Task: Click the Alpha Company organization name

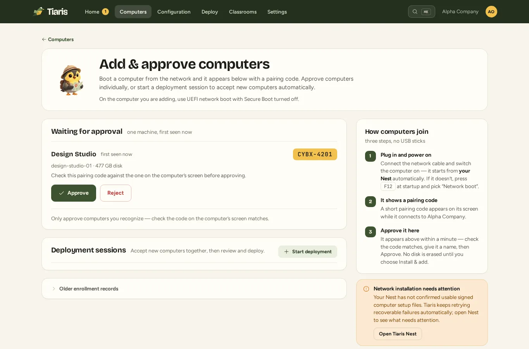Action: click(460, 12)
